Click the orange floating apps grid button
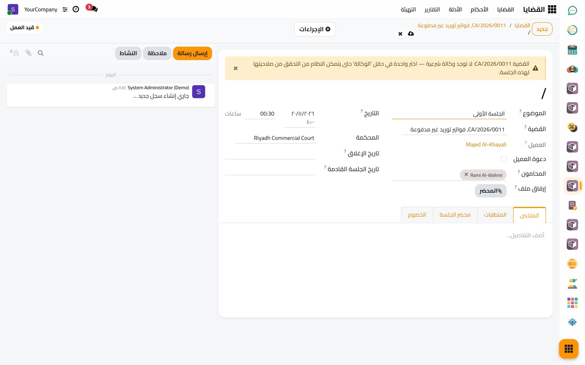585x365 pixels. pyautogui.click(x=569, y=349)
